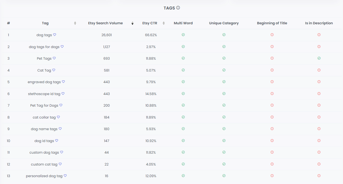Click the Beginning of Title header
Viewport: 343px width, 184px height.
pos(272,23)
